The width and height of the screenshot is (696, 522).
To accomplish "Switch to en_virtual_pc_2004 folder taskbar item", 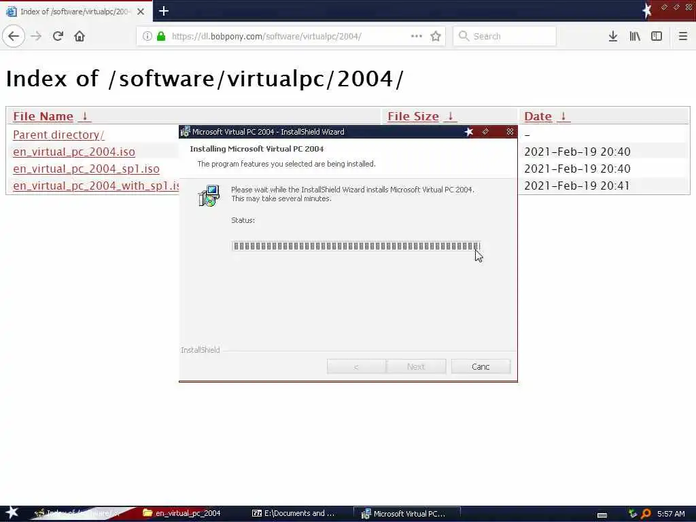I will (x=181, y=513).
